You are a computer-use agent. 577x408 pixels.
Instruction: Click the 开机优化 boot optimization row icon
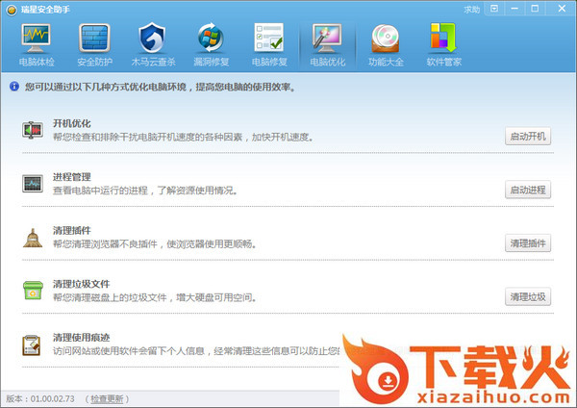pos(33,130)
